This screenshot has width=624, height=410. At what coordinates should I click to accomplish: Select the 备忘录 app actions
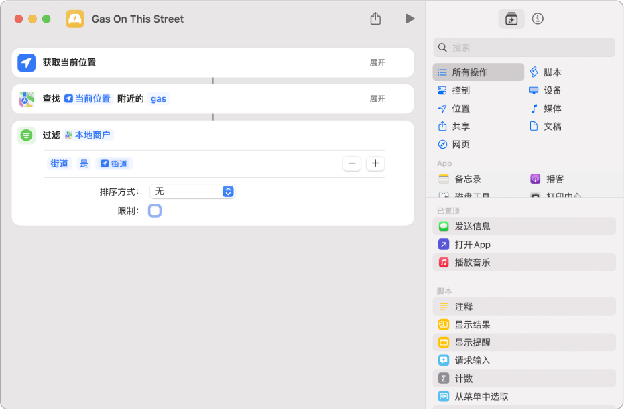click(460, 179)
